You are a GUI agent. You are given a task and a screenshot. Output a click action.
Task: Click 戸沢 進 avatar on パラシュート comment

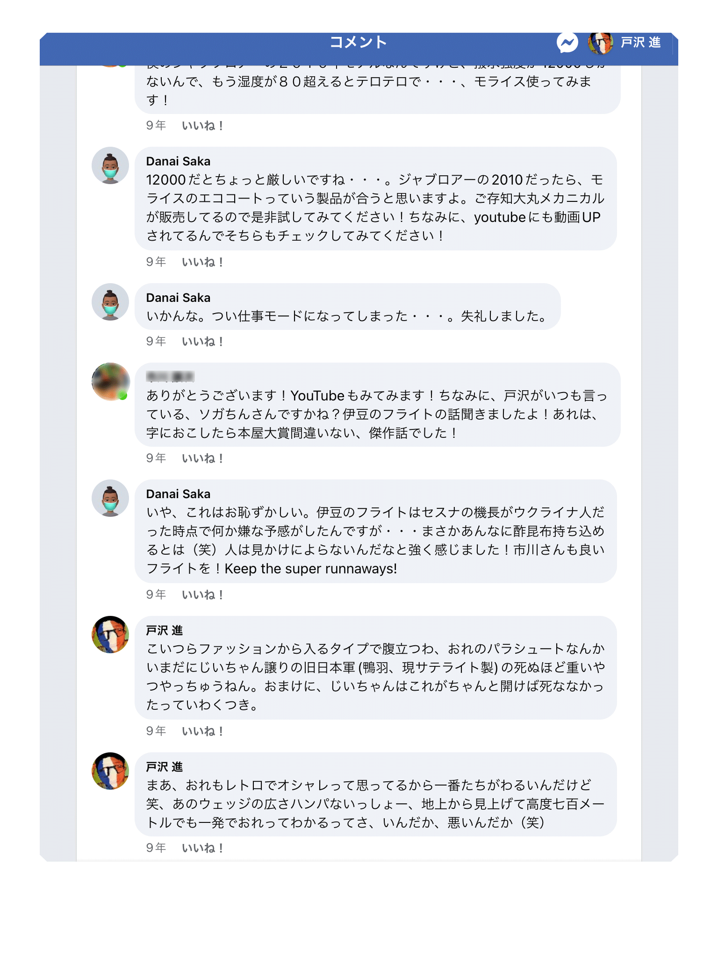point(110,635)
